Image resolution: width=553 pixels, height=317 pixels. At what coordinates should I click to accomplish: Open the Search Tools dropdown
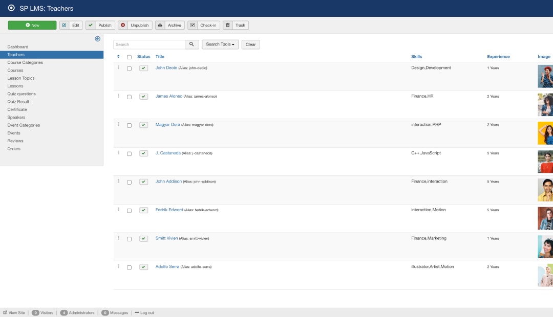(x=220, y=44)
